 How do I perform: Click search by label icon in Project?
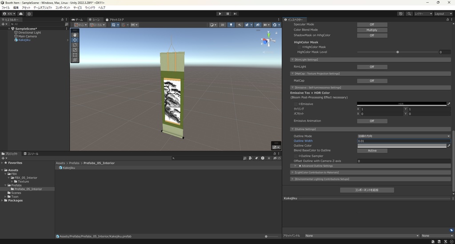click(256, 158)
